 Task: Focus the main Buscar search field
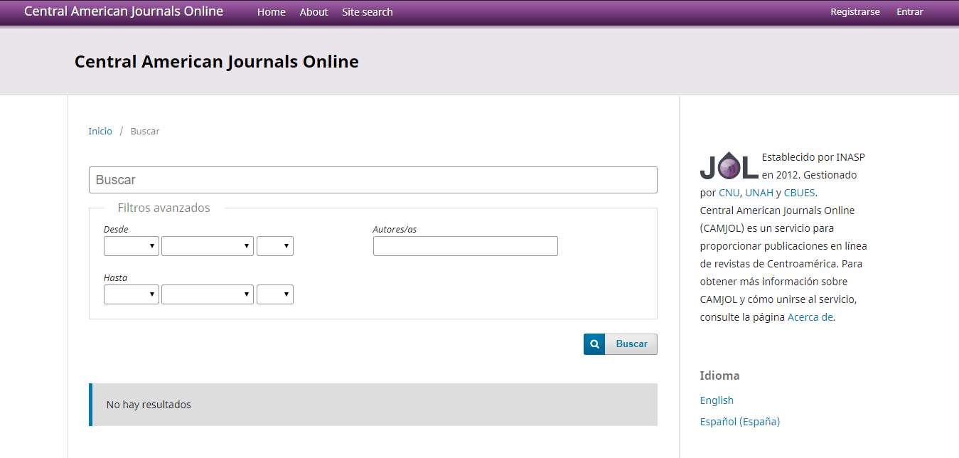pos(373,180)
